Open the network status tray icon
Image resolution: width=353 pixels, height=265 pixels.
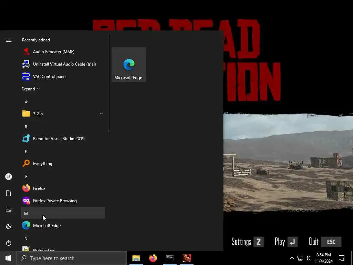(300, 258)
